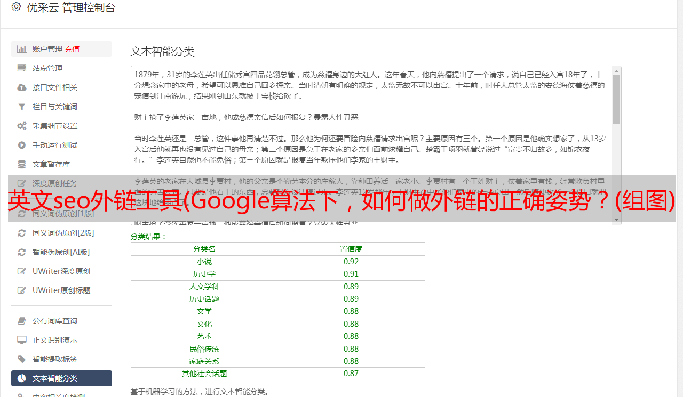Click the text area scrollbar up arrow

point(616,70)
